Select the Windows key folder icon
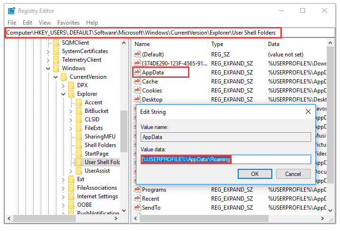 [x=56, y=68]
